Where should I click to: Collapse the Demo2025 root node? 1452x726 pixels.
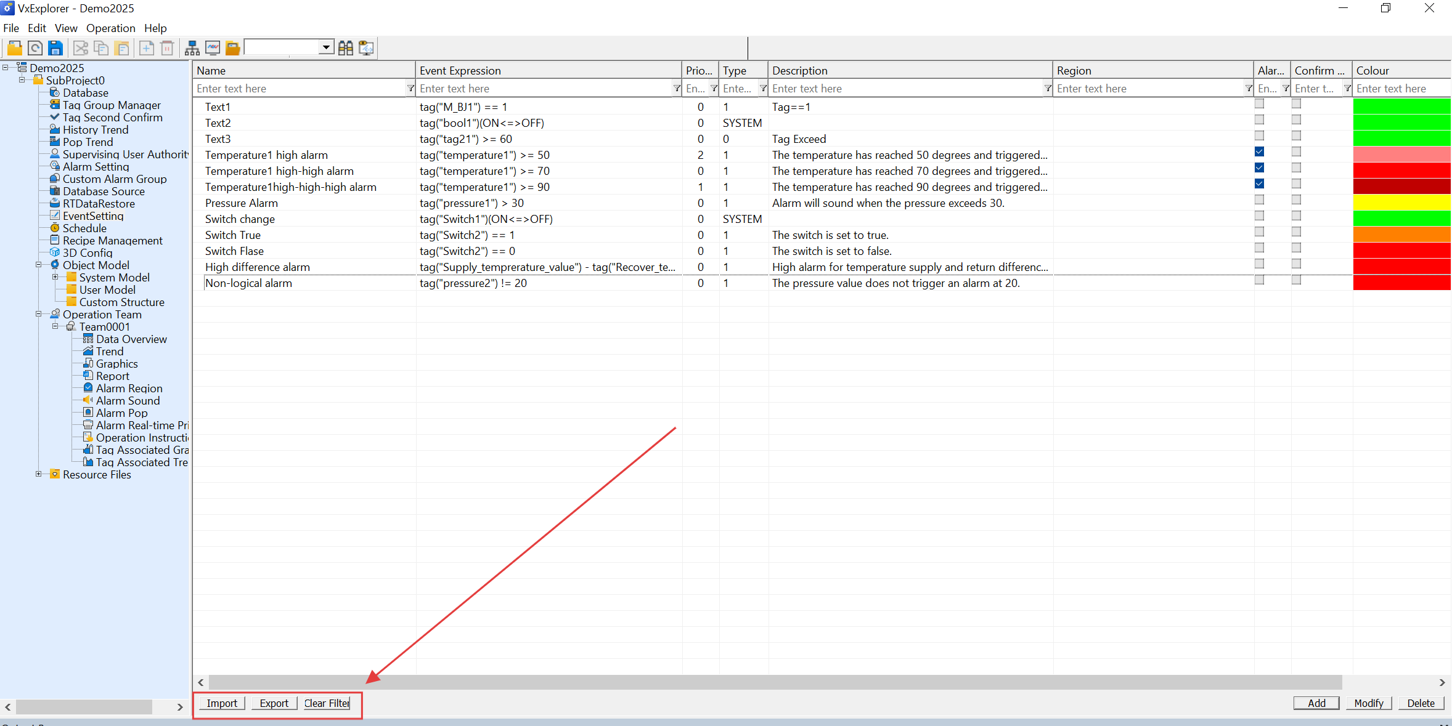click(x=6, y=68)
